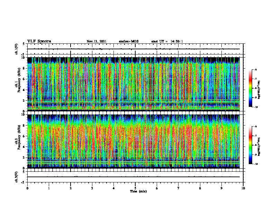Click the '-10' tick on ch.1 color bar
The height and width of the screenshot is (211, 274).
pyautogui.click(x=256, y=107)
